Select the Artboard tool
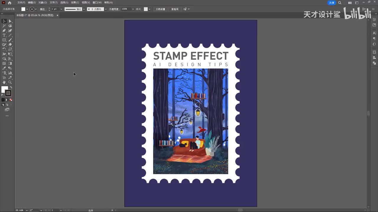The image size is (378, 212). (4, 78)
